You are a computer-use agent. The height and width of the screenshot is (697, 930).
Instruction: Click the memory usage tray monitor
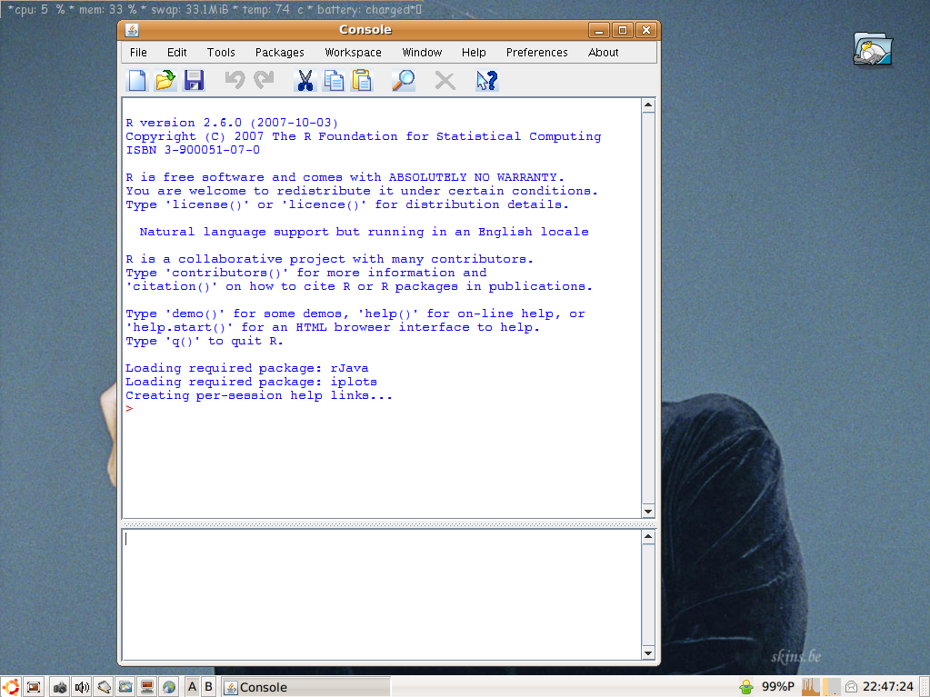click(832, 687)
